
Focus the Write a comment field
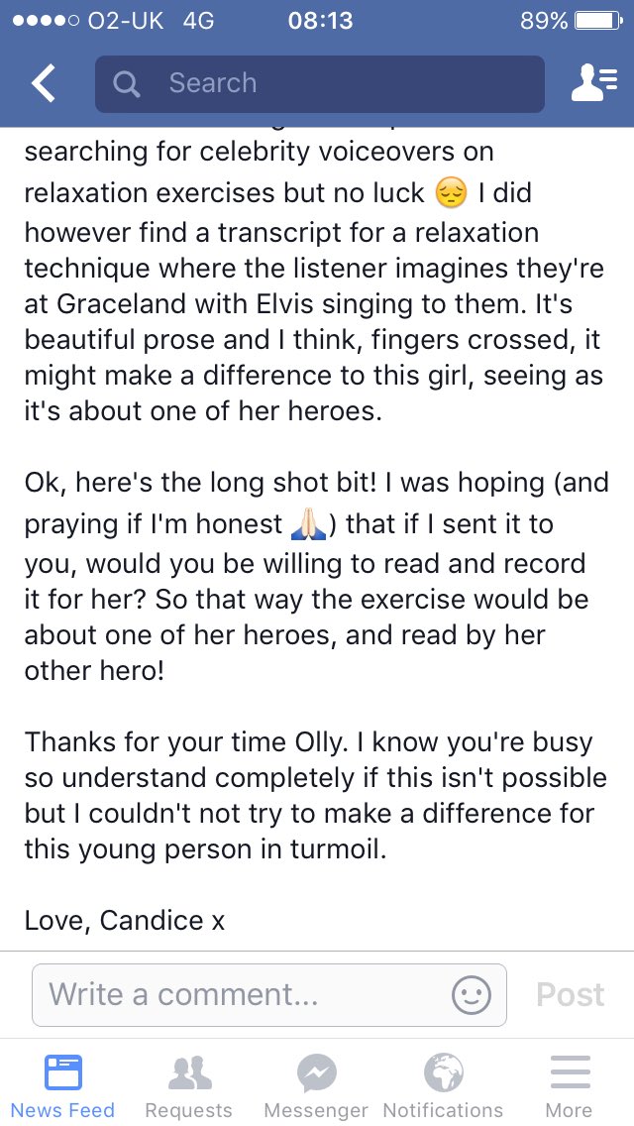[269, 995]
